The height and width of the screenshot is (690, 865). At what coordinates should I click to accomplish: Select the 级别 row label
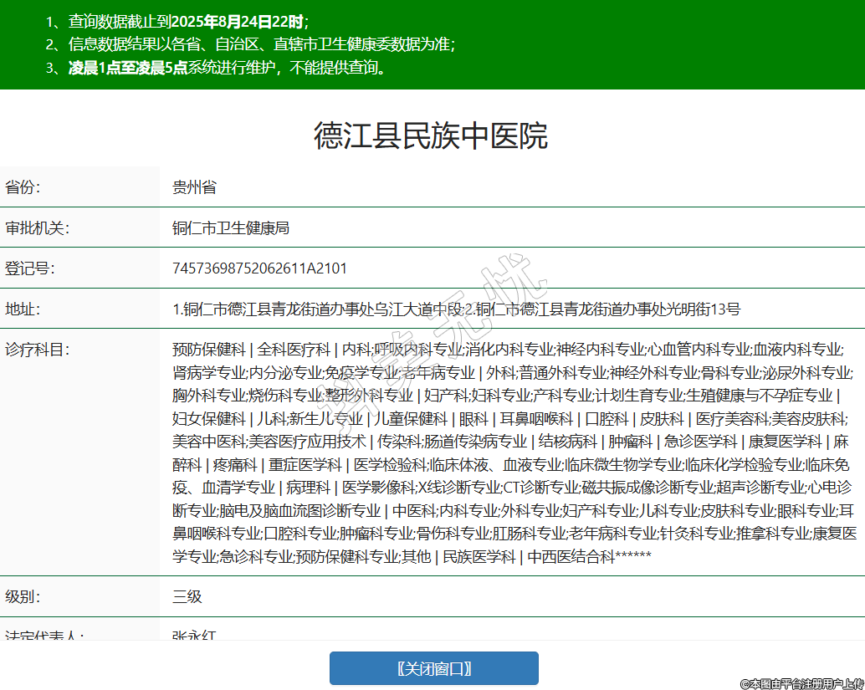click(23, 596)
